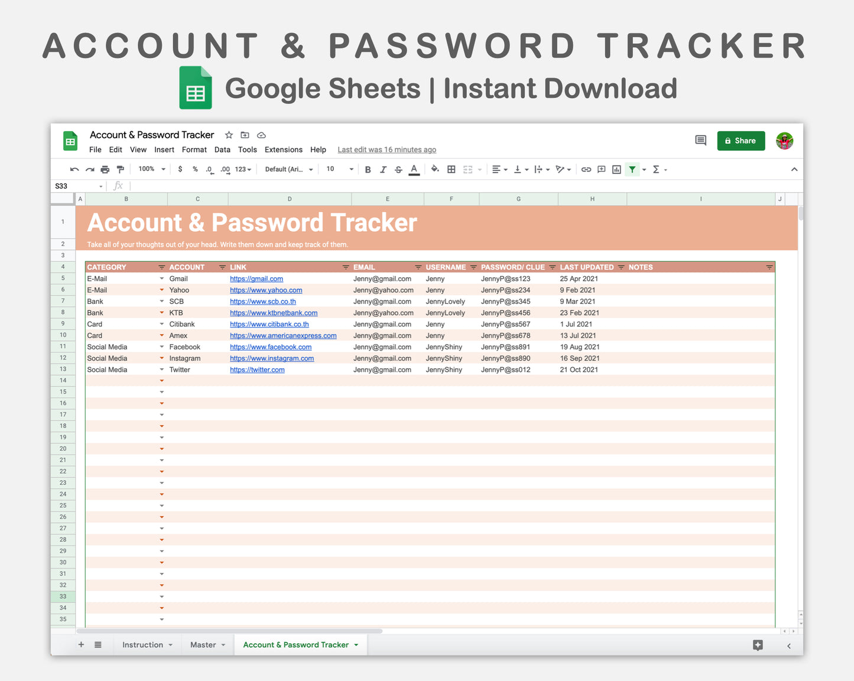
Task: Star the Account & Password Tracker file
Action: (x=229, y=135)
